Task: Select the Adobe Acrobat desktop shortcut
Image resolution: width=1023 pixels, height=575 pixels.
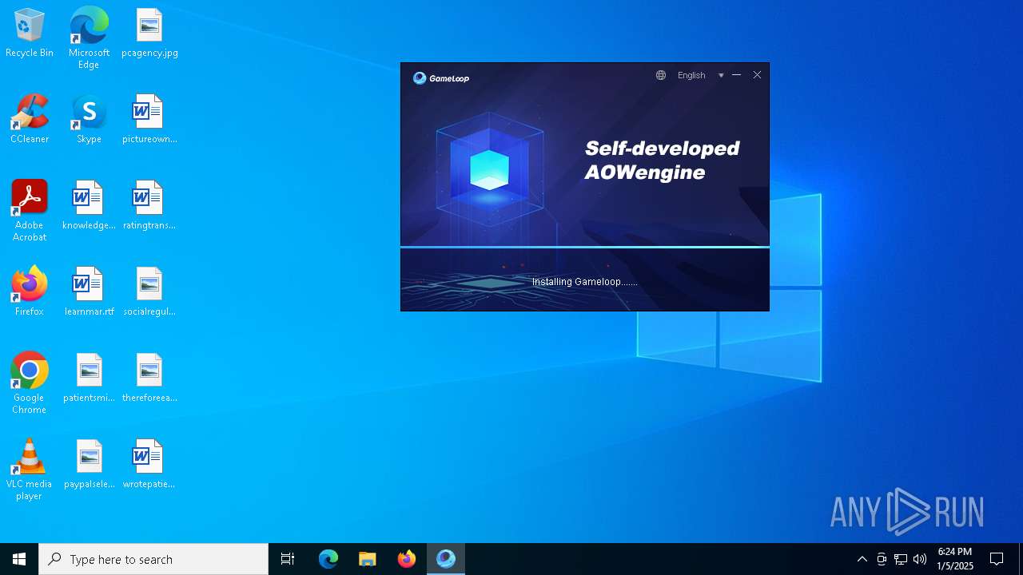Action: pyautogui.click(x=30, y=211)
